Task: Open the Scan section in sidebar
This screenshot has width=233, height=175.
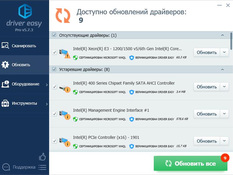Action: (x=24, y=46)
